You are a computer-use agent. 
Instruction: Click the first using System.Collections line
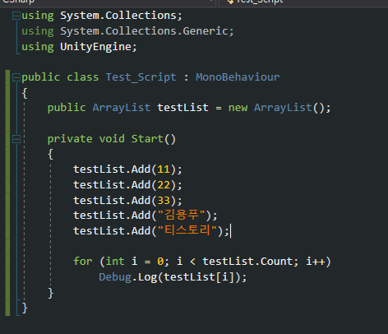point(102,16)
